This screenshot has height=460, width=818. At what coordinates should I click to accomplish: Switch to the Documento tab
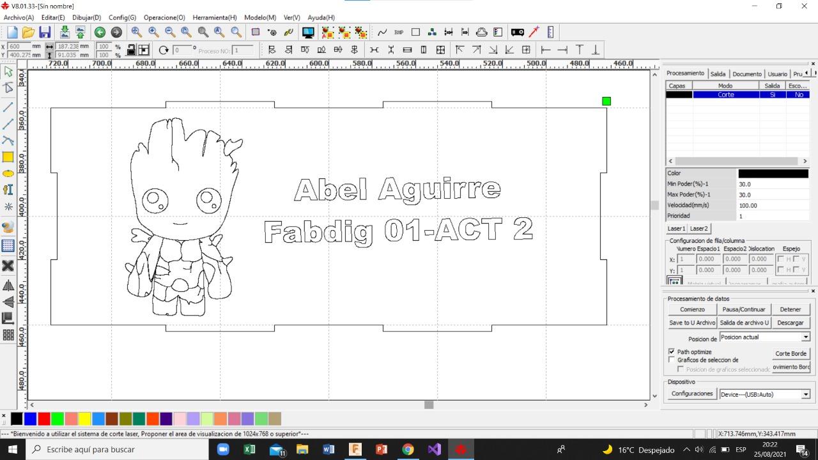point(747,74)
